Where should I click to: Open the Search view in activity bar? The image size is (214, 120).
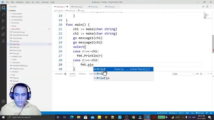pyautogui.click(x=3, y=14)
